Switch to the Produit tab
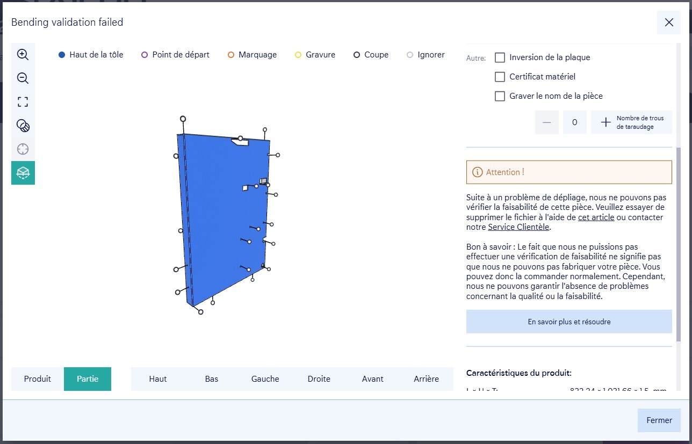Viewport: 692px width, 444px height. [x=38, y=379]
